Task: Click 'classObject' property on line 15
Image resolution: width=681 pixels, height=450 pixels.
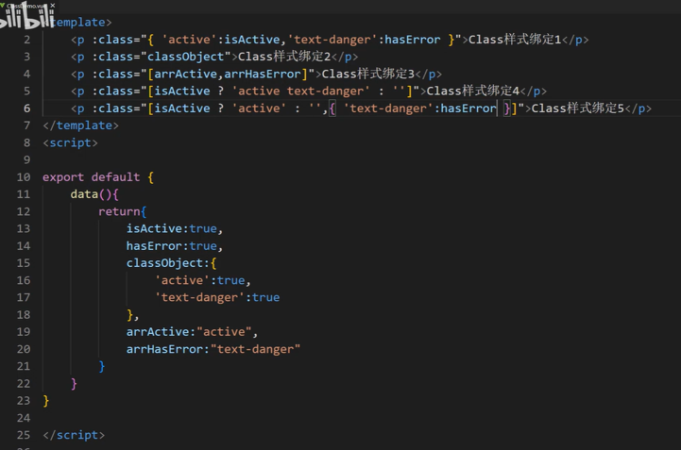Action: click(164, 263)
